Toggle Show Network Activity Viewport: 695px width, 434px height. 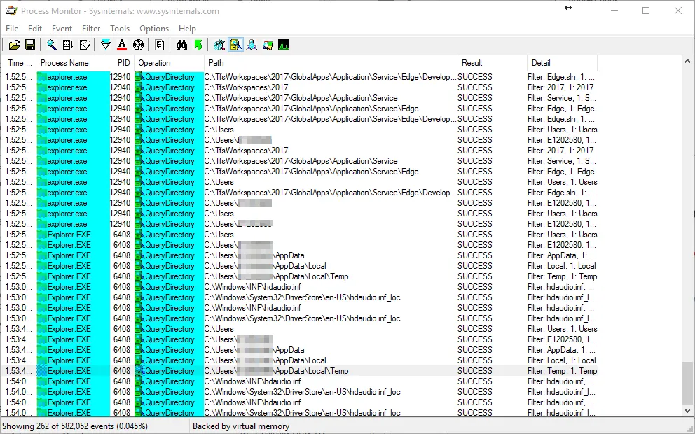(252, 45)
